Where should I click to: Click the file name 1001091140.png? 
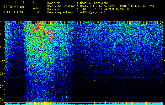(14, 7)
